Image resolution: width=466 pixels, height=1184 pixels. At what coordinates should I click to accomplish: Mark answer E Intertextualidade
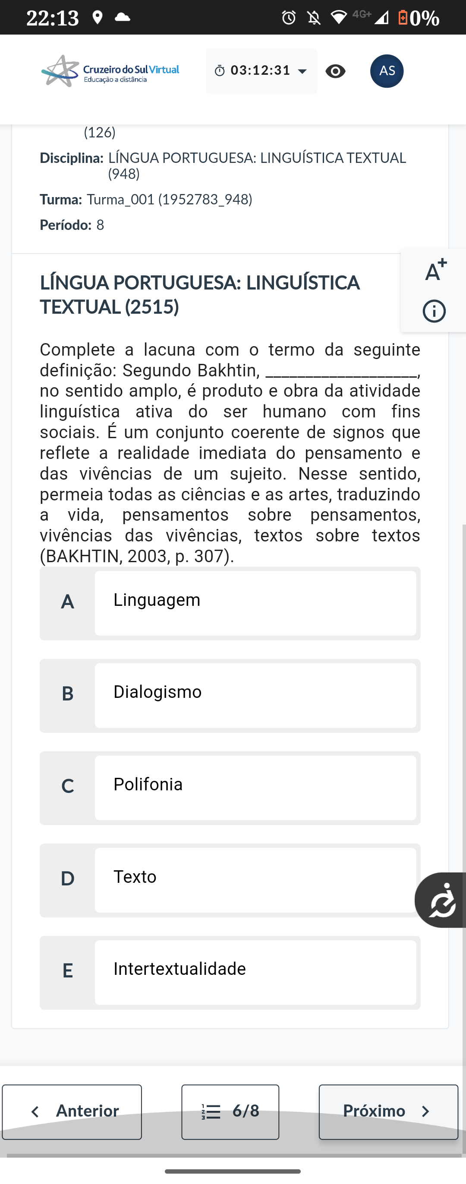click(x=255, y=972)
